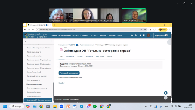Click Larysa Hopkalo video thumbnail

pyautogui.click(x=134, y=16)
